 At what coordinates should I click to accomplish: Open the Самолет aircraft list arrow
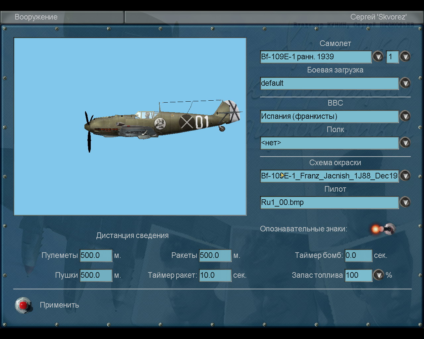point(378,57)
